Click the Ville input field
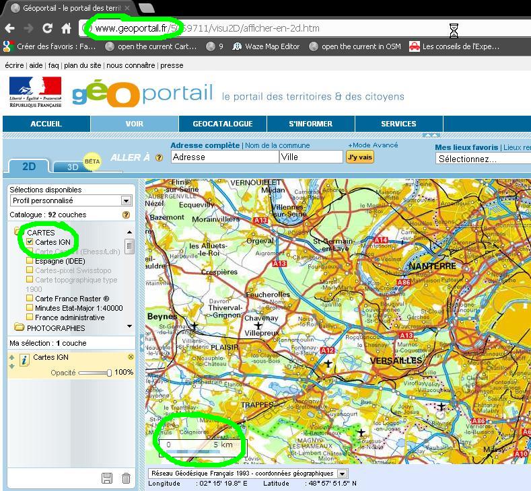Viewport: 531px width, 491px height. tap(311, 157)
